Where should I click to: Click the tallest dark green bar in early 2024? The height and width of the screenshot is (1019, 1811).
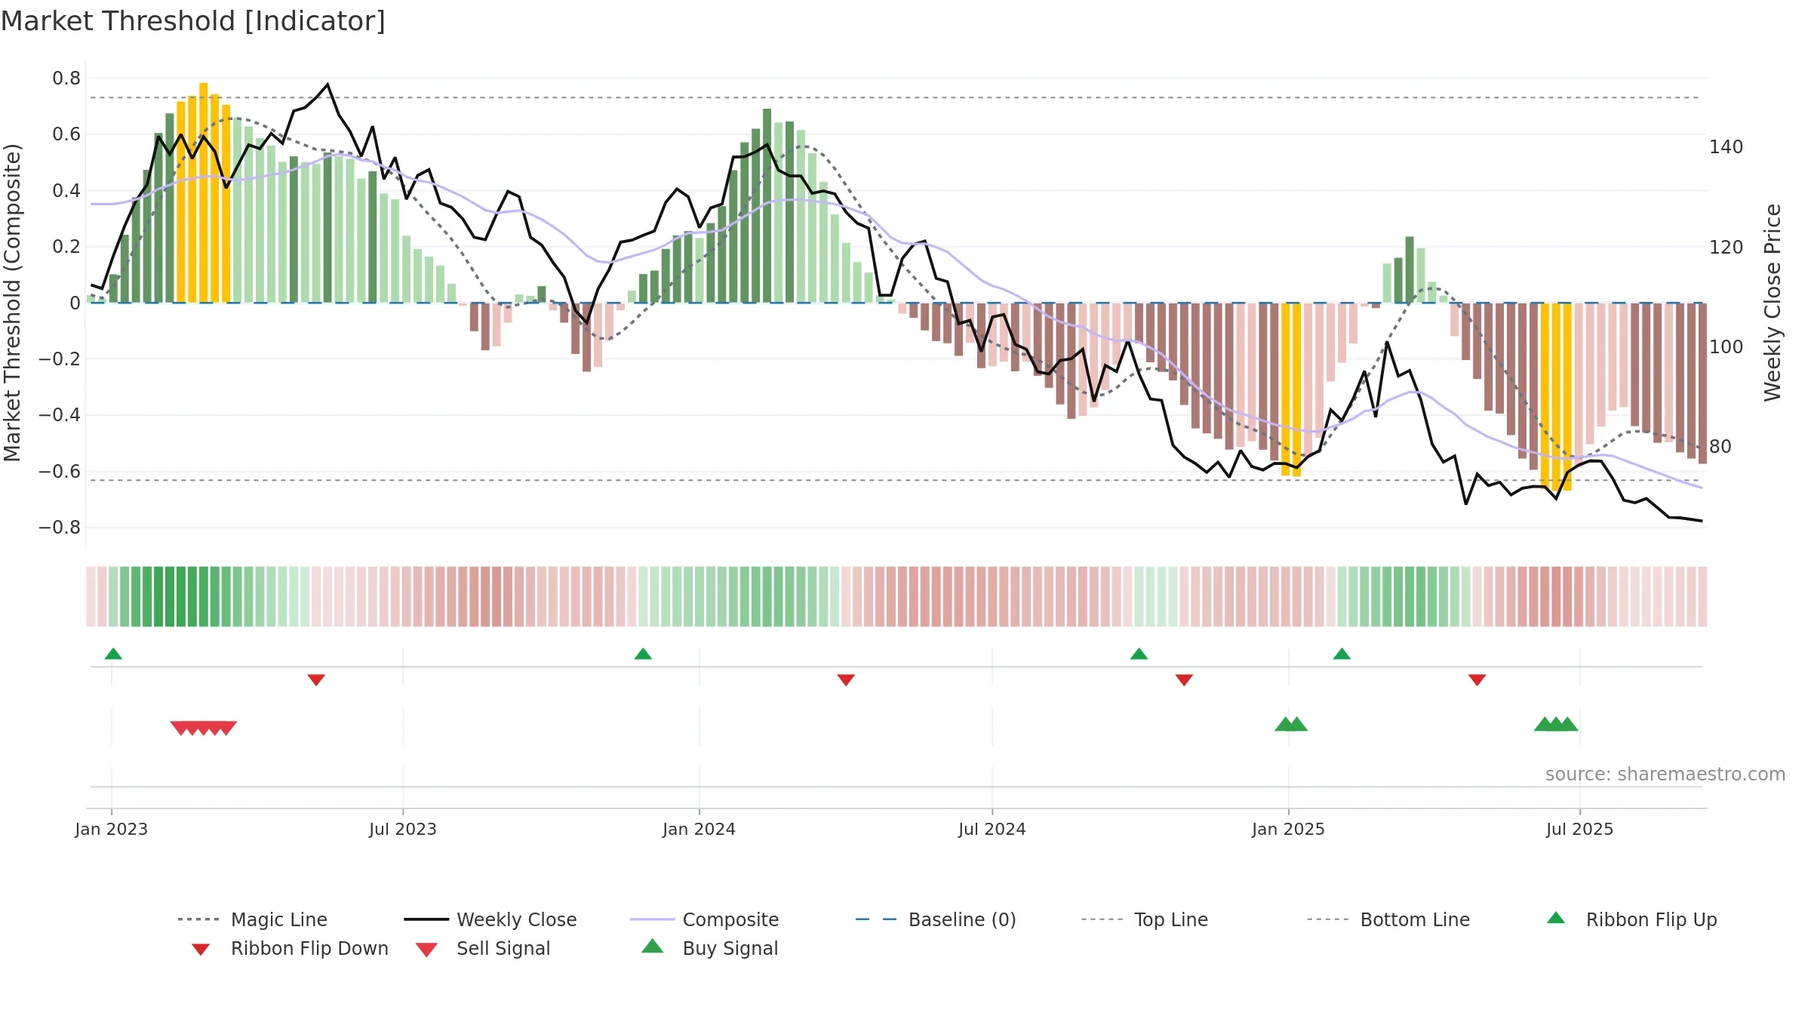point(767,205)
